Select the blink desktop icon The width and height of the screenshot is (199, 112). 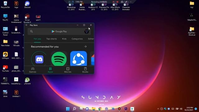coord(5,94)
